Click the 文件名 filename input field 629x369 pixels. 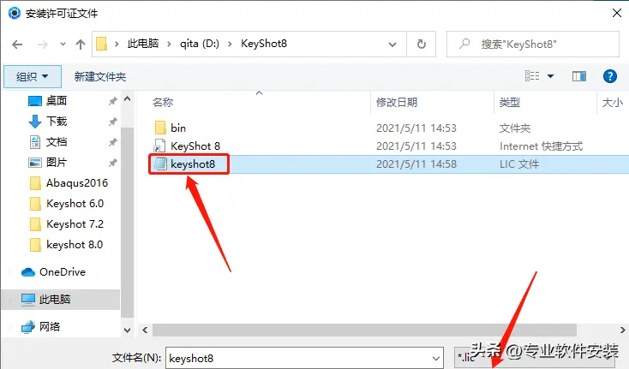tap(304, 358)
